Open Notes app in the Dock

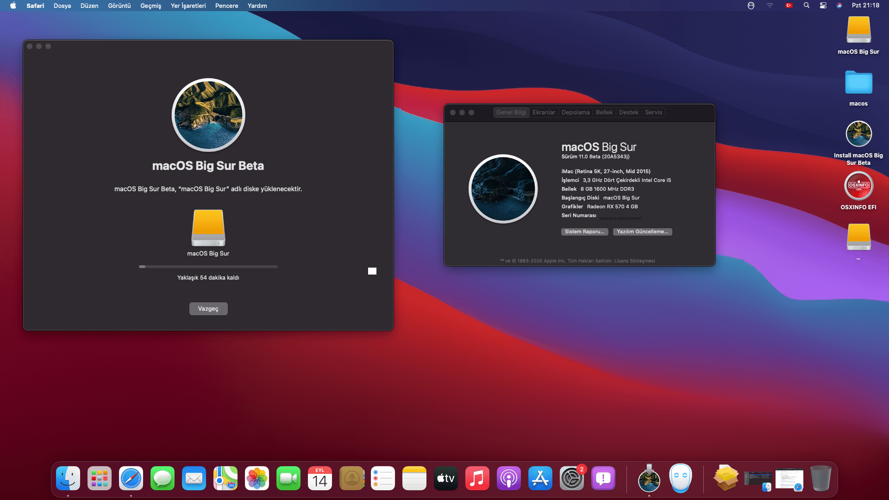click(x=414, y=478)
